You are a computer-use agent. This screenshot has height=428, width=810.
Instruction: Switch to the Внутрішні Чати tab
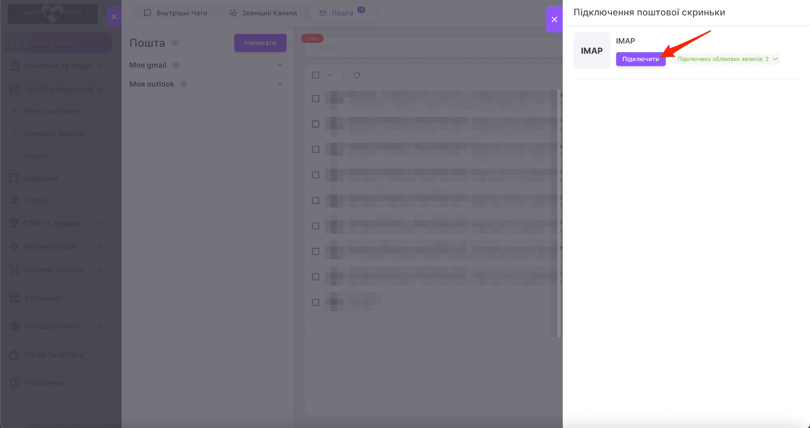176,13
